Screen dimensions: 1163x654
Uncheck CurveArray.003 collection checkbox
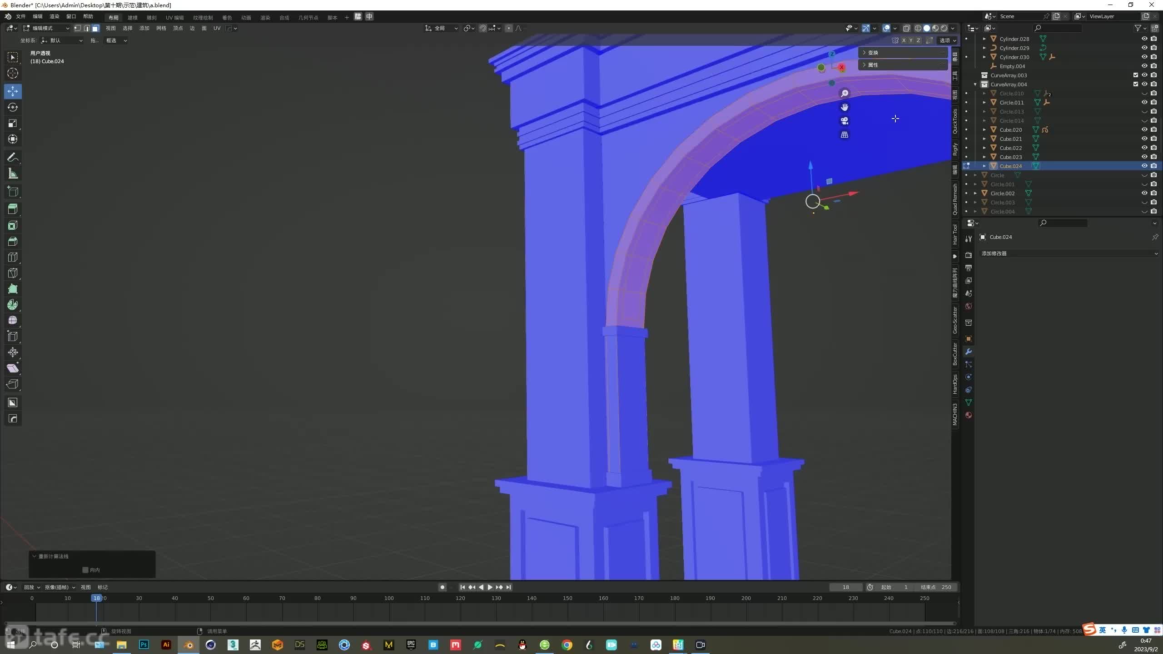pos(1136,75)
